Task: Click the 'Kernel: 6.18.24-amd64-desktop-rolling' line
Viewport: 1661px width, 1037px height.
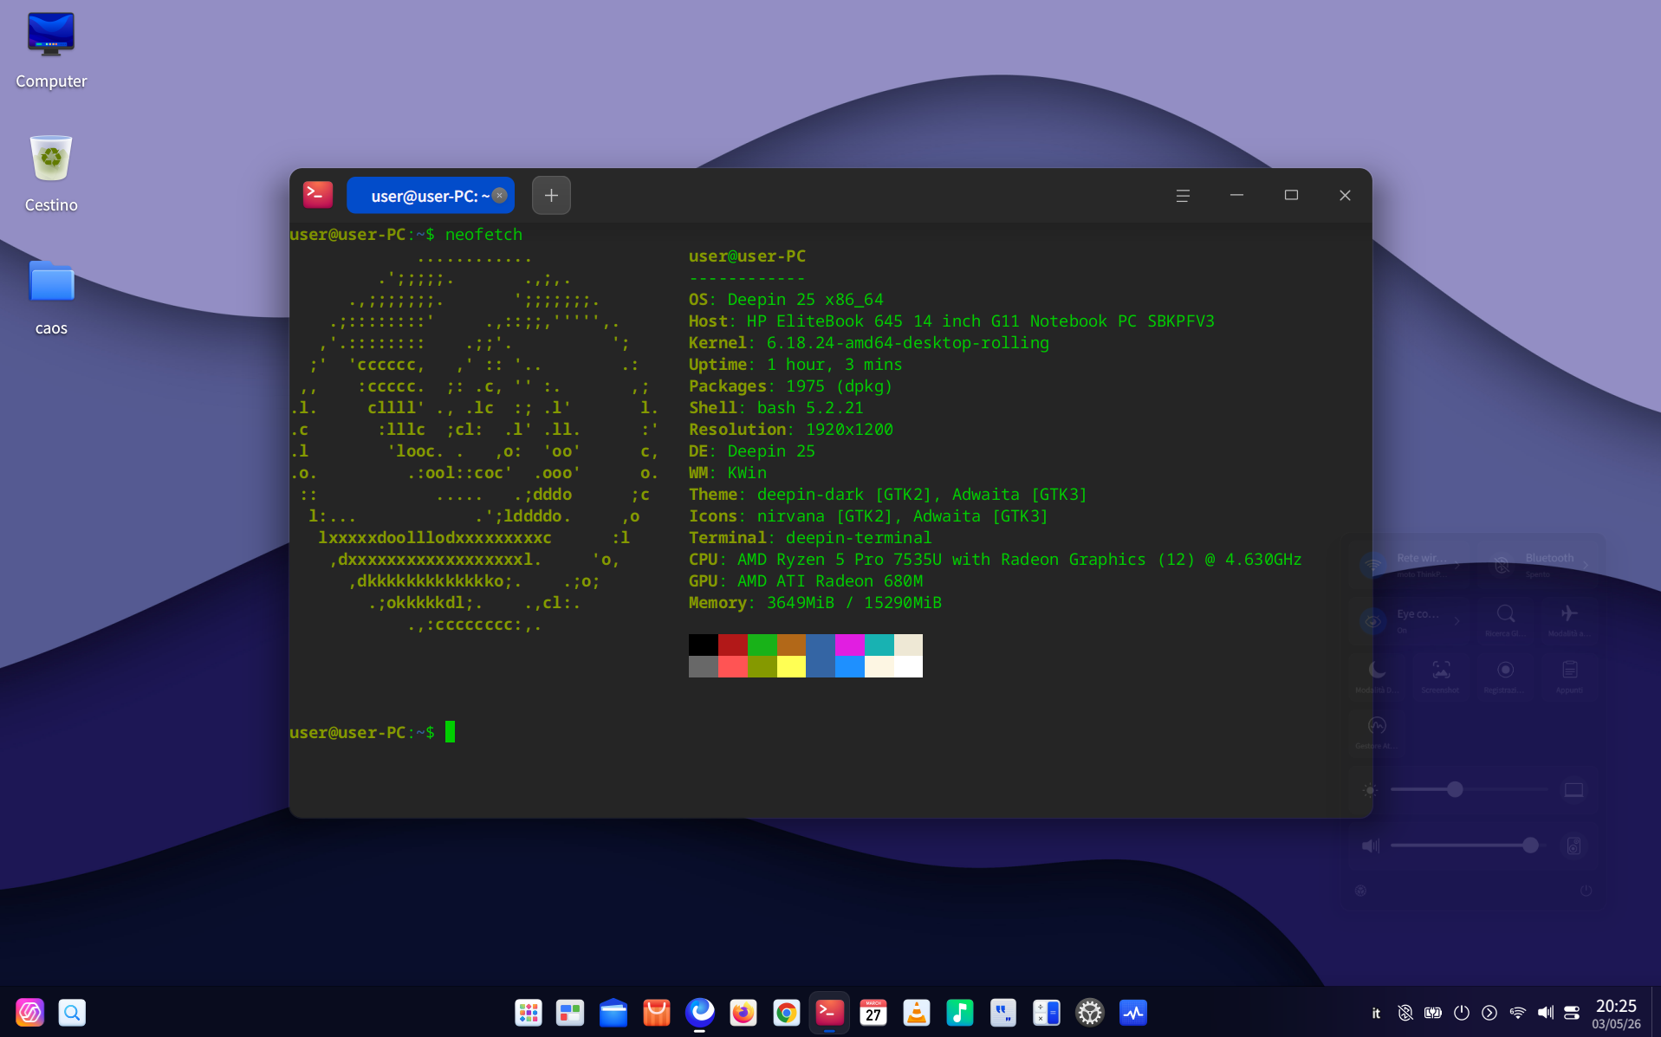Action: (869, 343)
